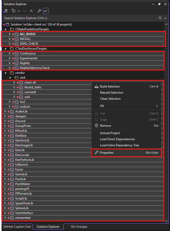Click the vendor folder icon
The width and height of the screenshot is (170, 231).
12,73
